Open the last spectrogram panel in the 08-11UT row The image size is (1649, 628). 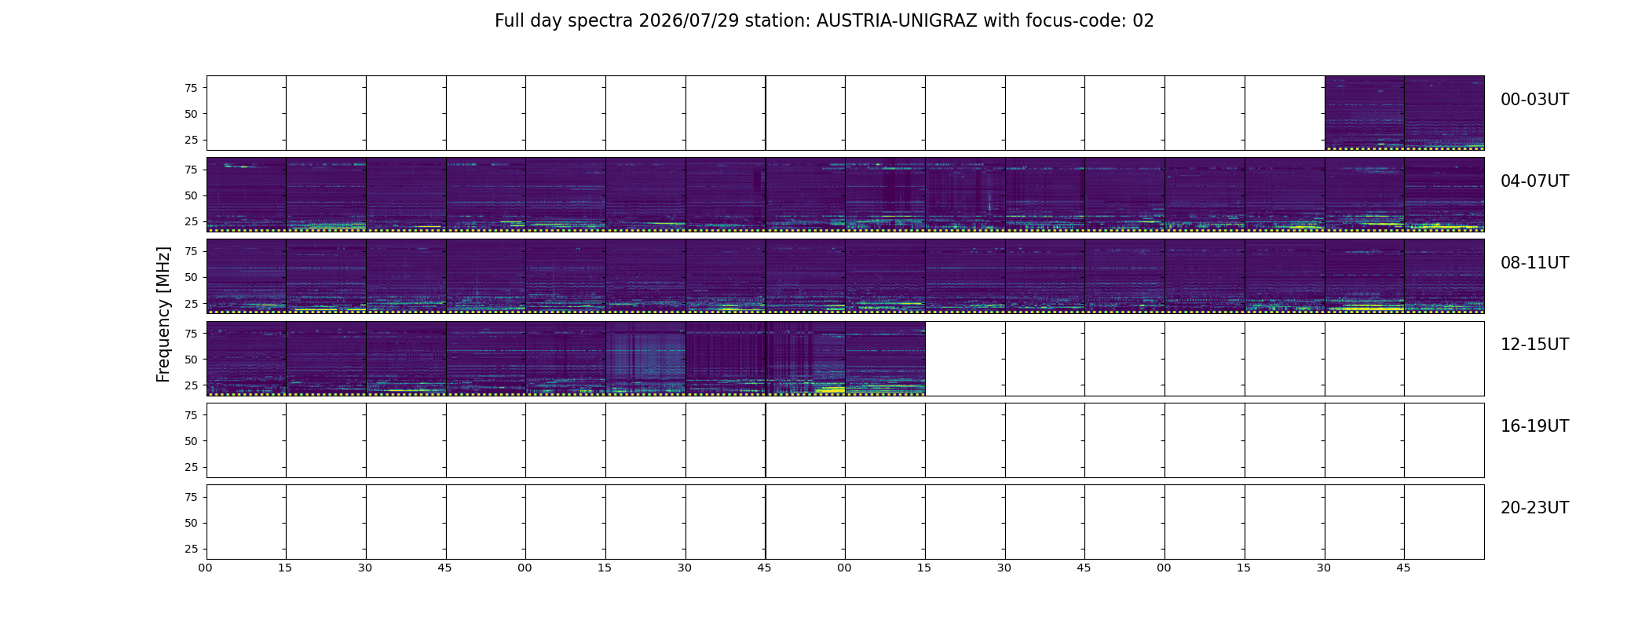point(1444,276)
